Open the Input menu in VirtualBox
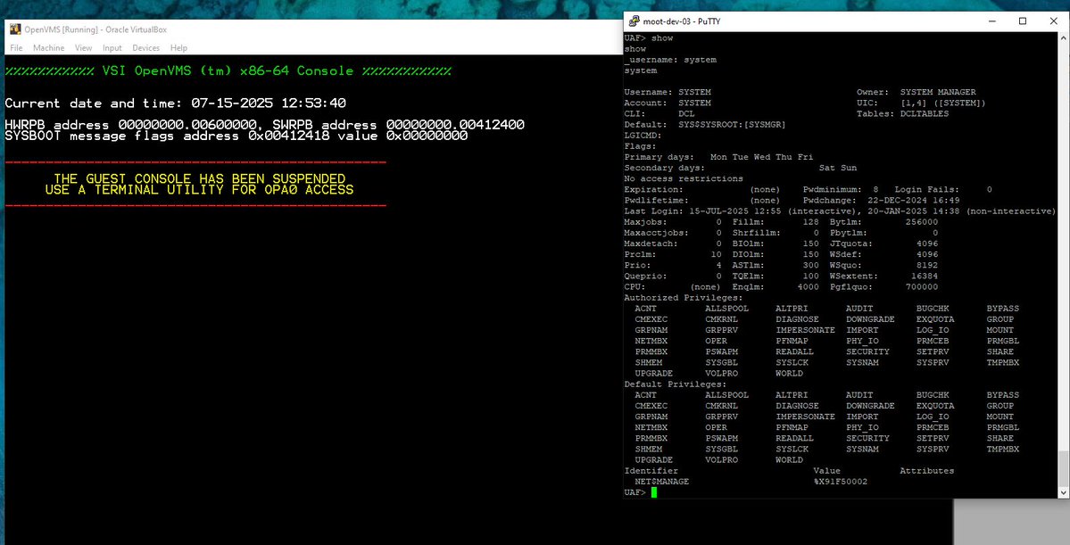Viewport: 1070px width, 545px height. click(112, 48)
